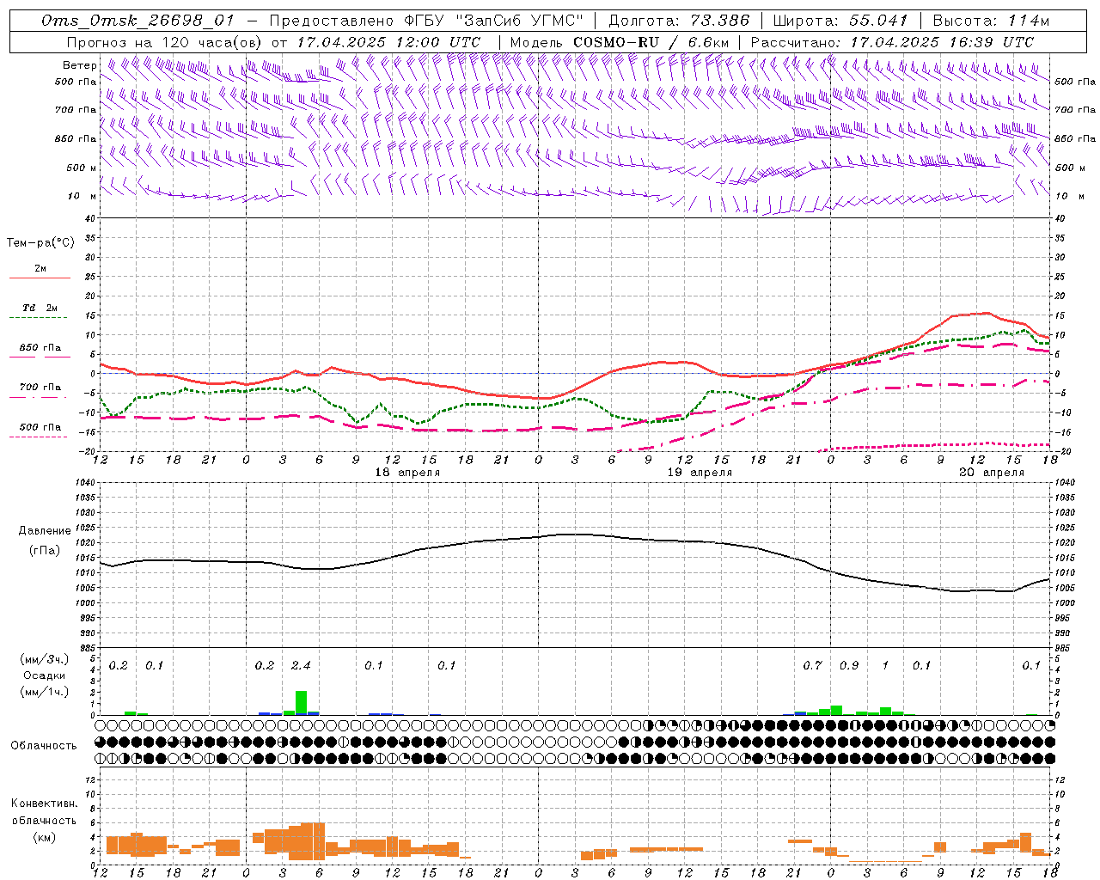
Task: Click the Td 2м dew point legend entry
Action: click(40, 308)
